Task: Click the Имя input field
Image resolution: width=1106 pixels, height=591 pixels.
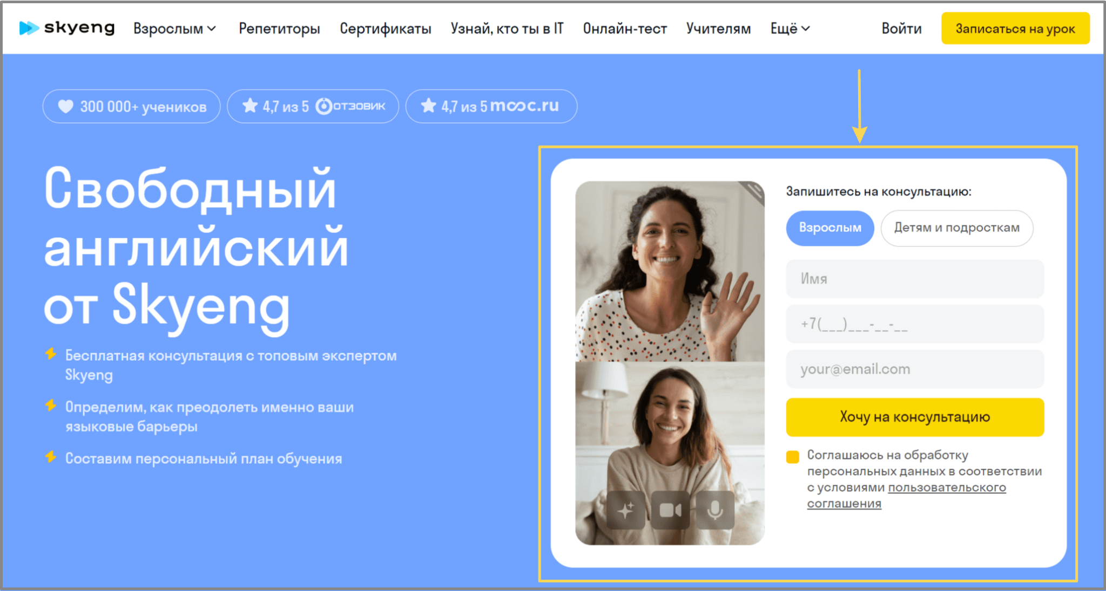Action: [915, 279]
